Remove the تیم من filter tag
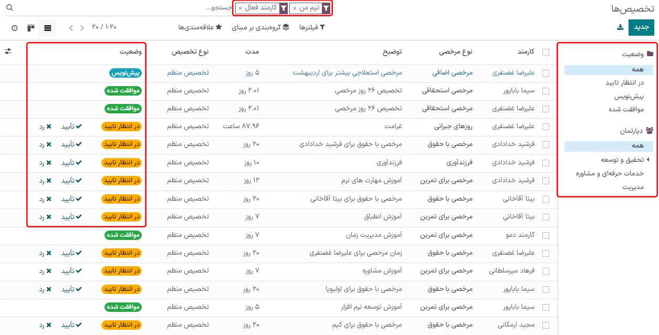 pos(295,8)
